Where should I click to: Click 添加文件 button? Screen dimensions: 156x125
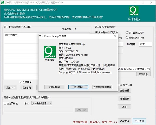tap(10, 88)
